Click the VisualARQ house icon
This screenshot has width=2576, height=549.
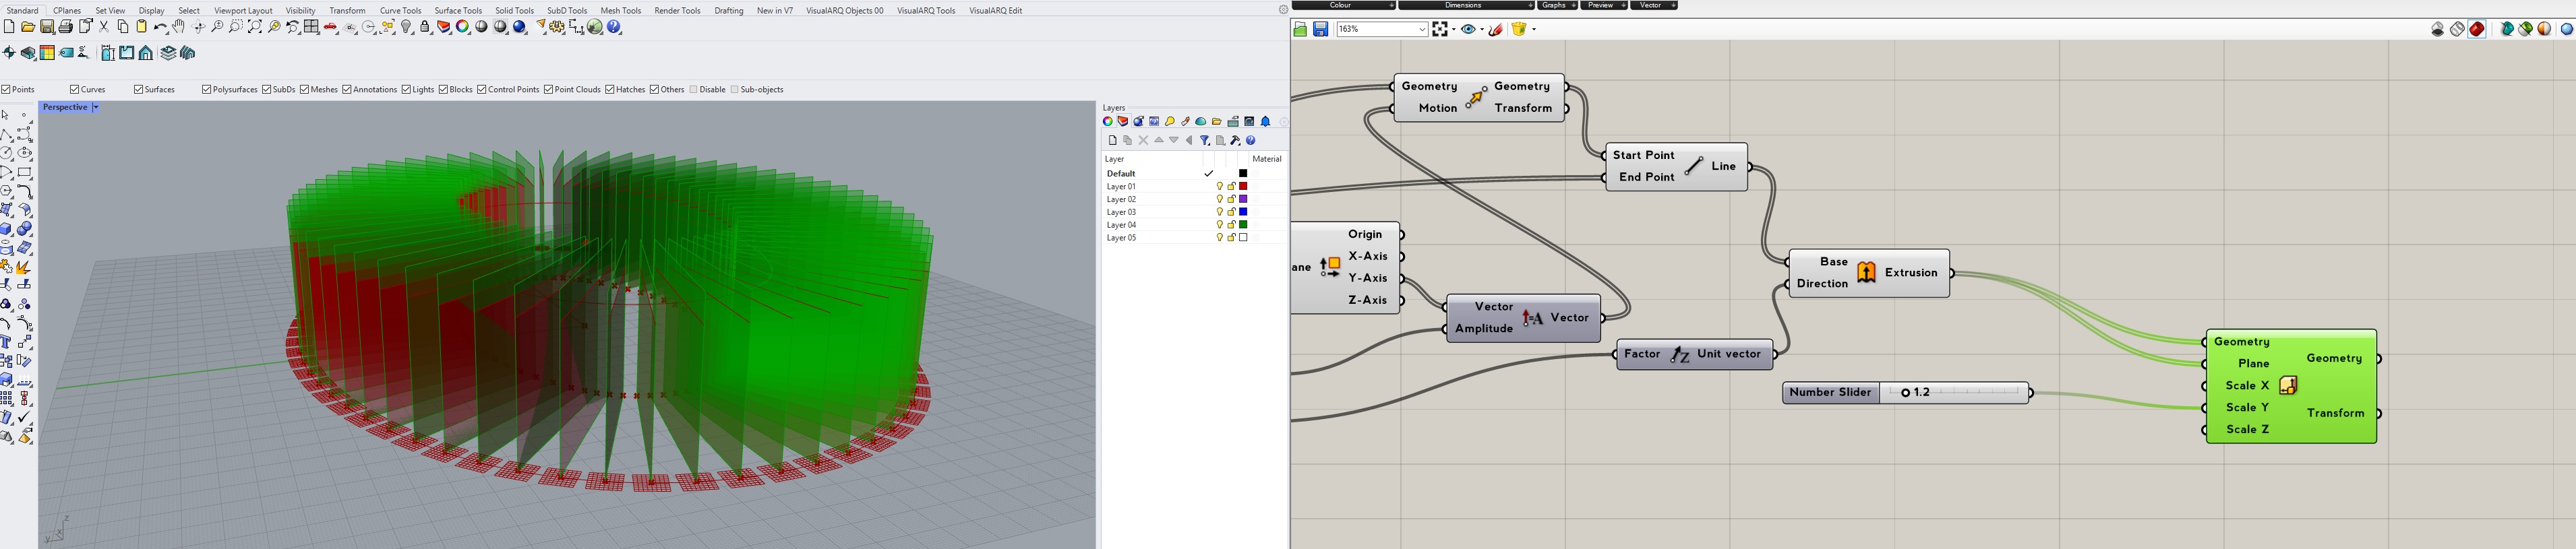[x=146, y=53]
